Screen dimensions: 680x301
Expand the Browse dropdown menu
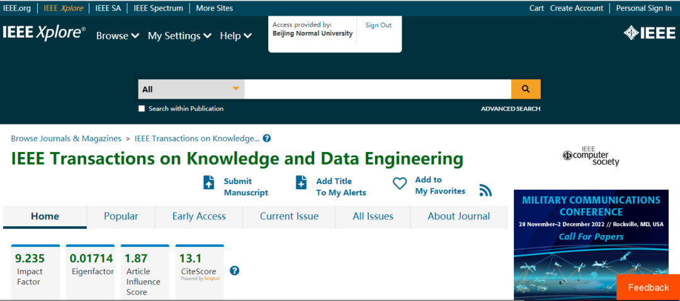pyautogui.click(x=117, y=36)
